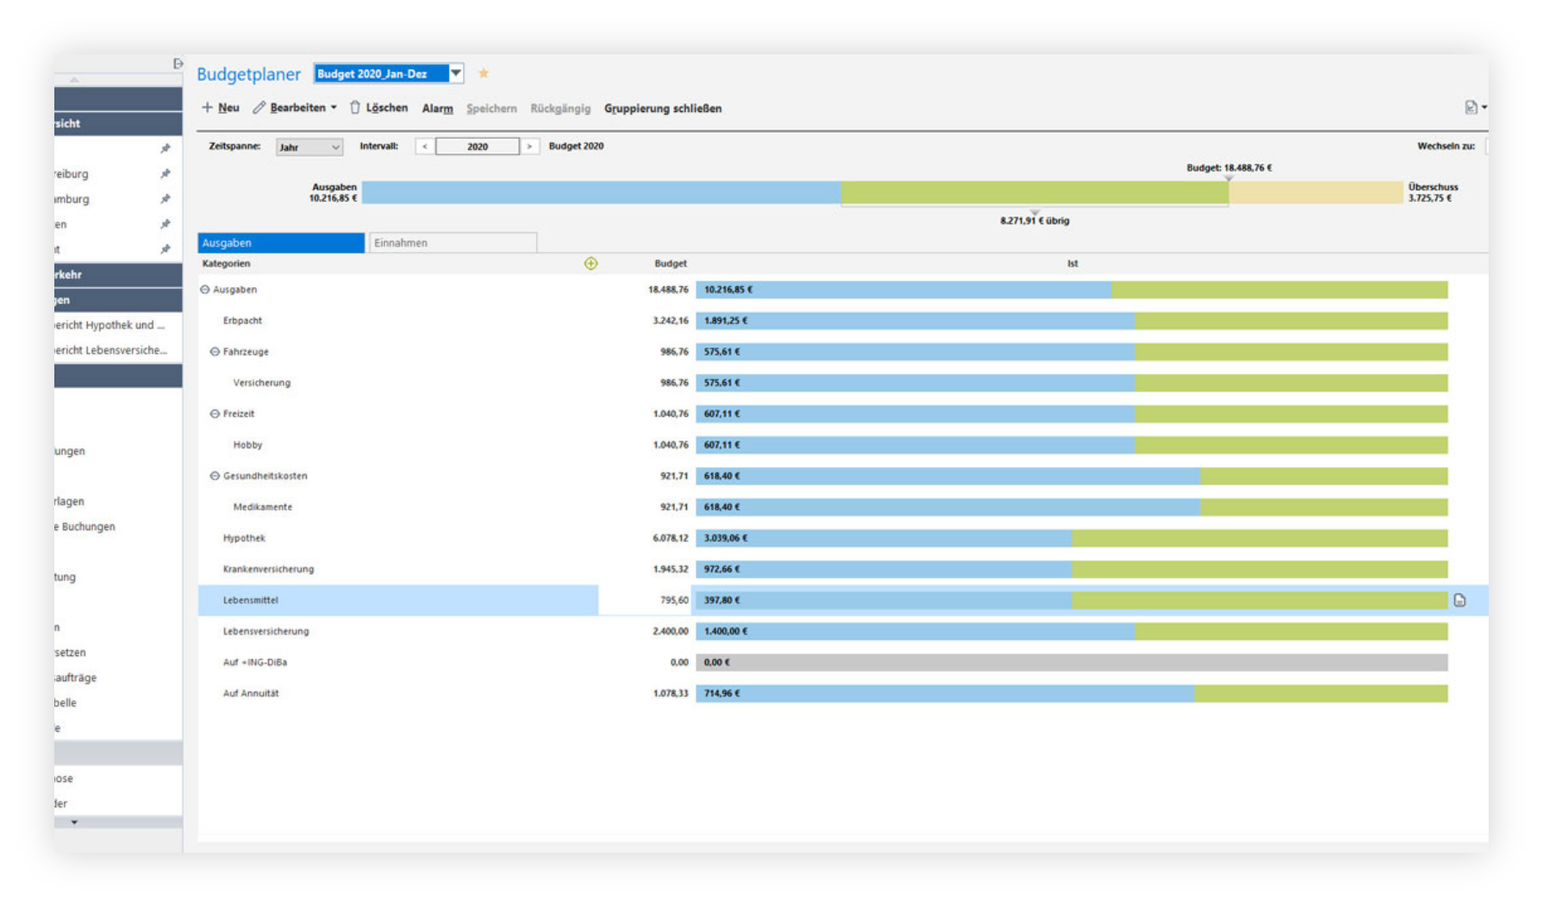Viewport: 1543px width, 907px height.
Task: Go to previous interval year
Action: click(425, 147)
